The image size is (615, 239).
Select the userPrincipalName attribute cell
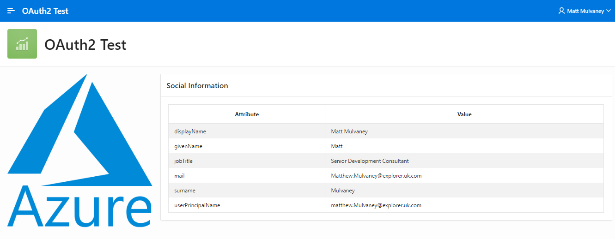coord(247,205)
